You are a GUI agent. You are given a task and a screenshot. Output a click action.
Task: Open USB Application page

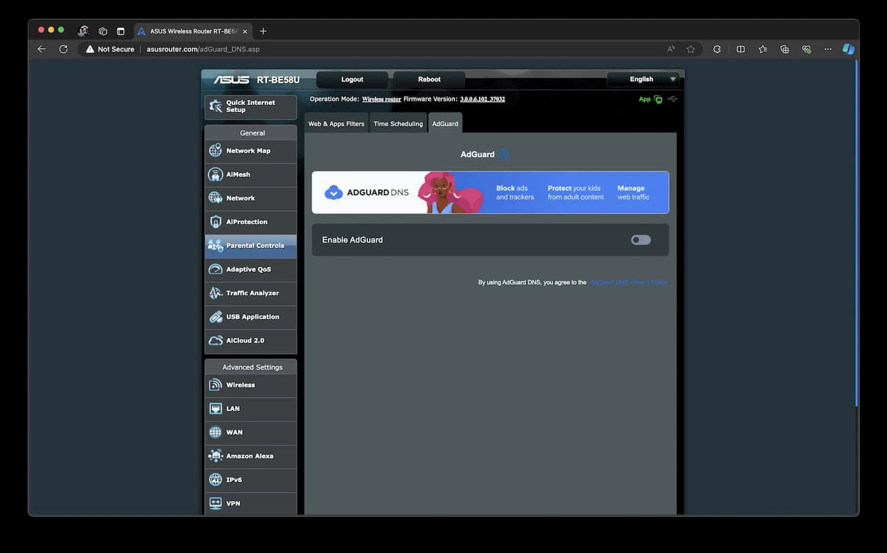point(251,317)
